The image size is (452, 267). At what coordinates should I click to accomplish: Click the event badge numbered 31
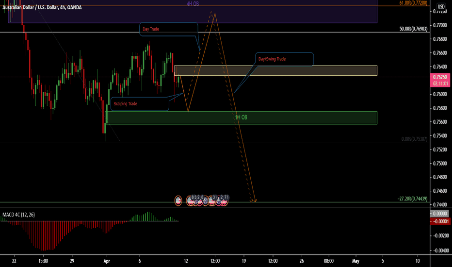(214, 198)
